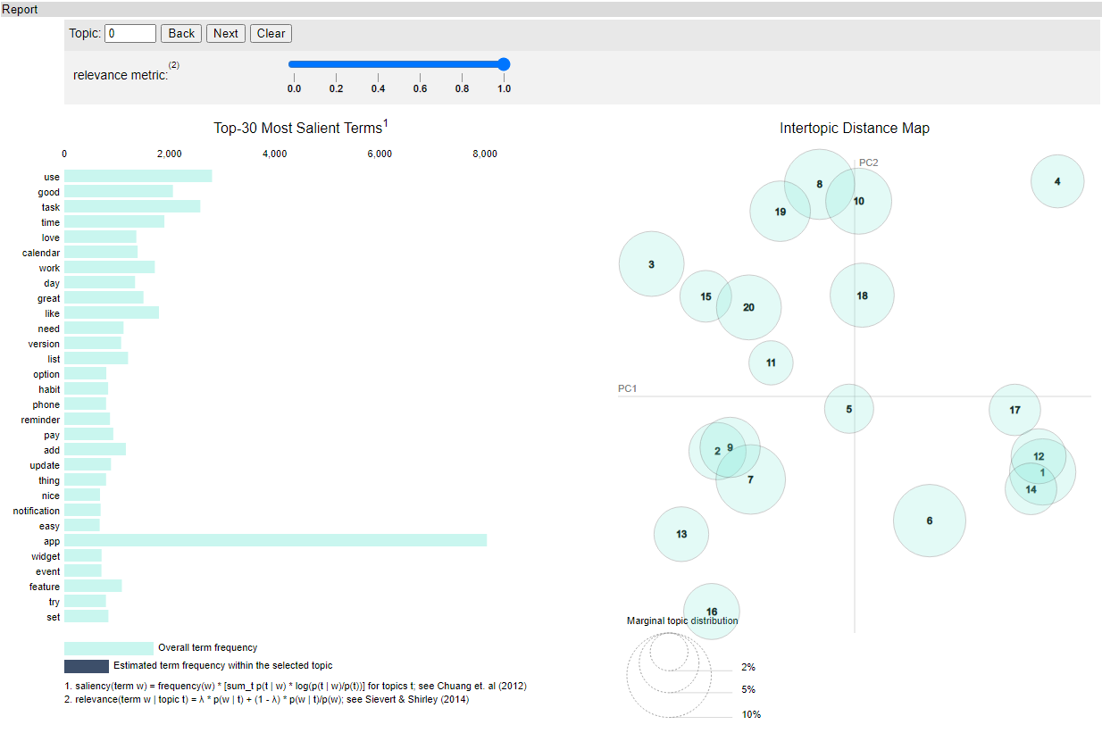
Task: Select topic 6 in the lower-right quadrant
Action: (930, 521)
